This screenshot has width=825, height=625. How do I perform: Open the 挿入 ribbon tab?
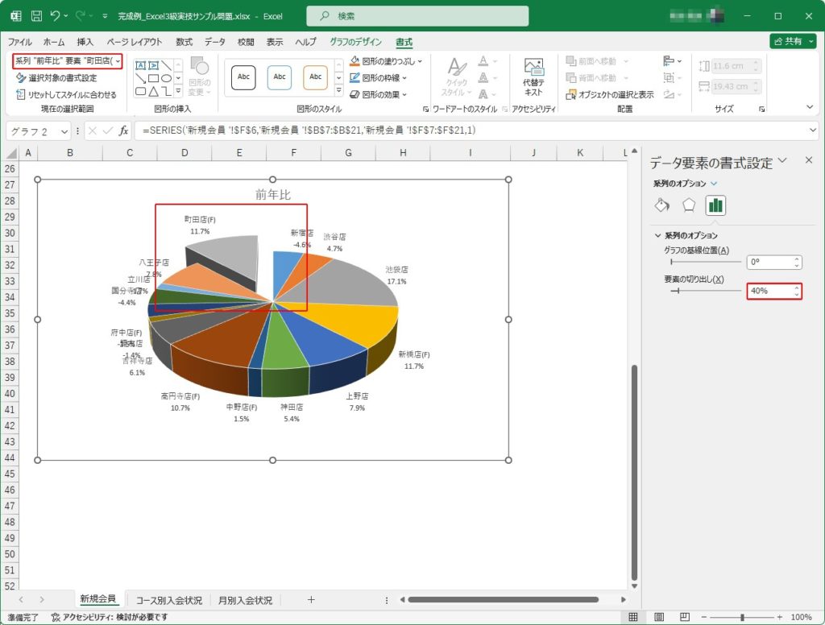click(85, 42)
